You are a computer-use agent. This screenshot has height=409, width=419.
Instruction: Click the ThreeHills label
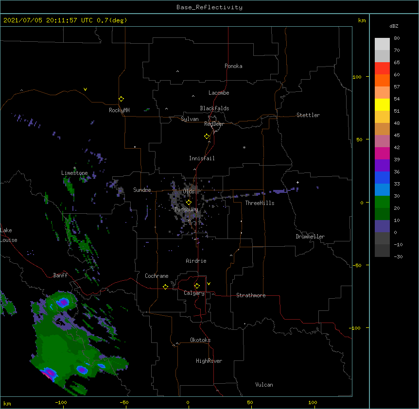[x=260, y=203]
